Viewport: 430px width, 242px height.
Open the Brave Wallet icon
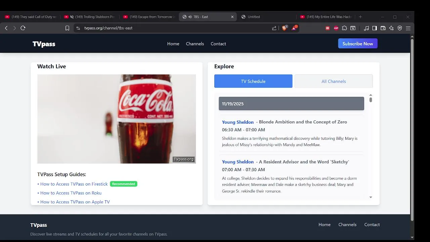[383, 28]
